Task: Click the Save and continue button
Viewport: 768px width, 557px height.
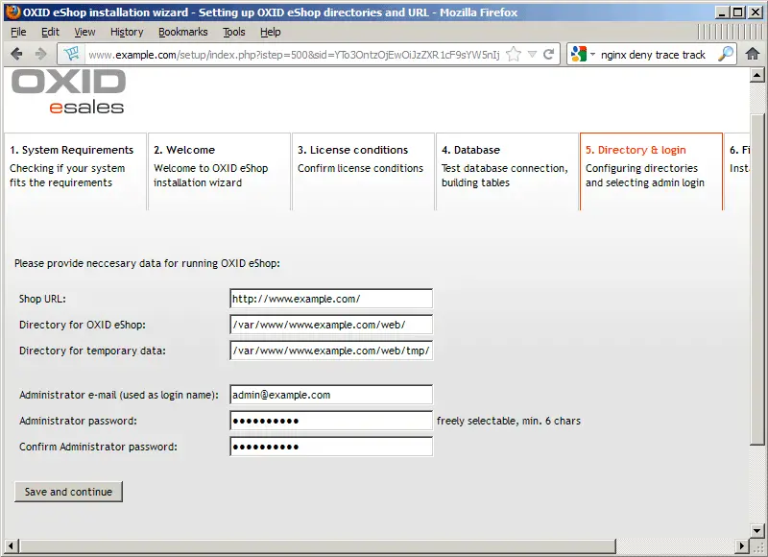Action: point(68,492)
